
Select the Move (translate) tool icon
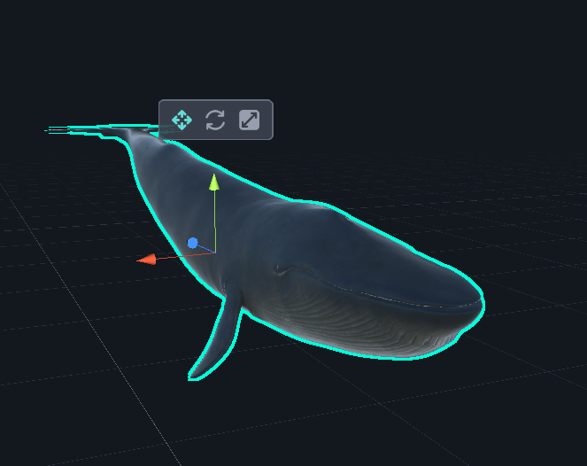[182, 120]
